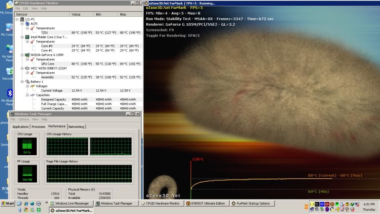This screenshot has height=214, width=380.
Task: Click the ACPI node icon
Action: pos(27,23)
